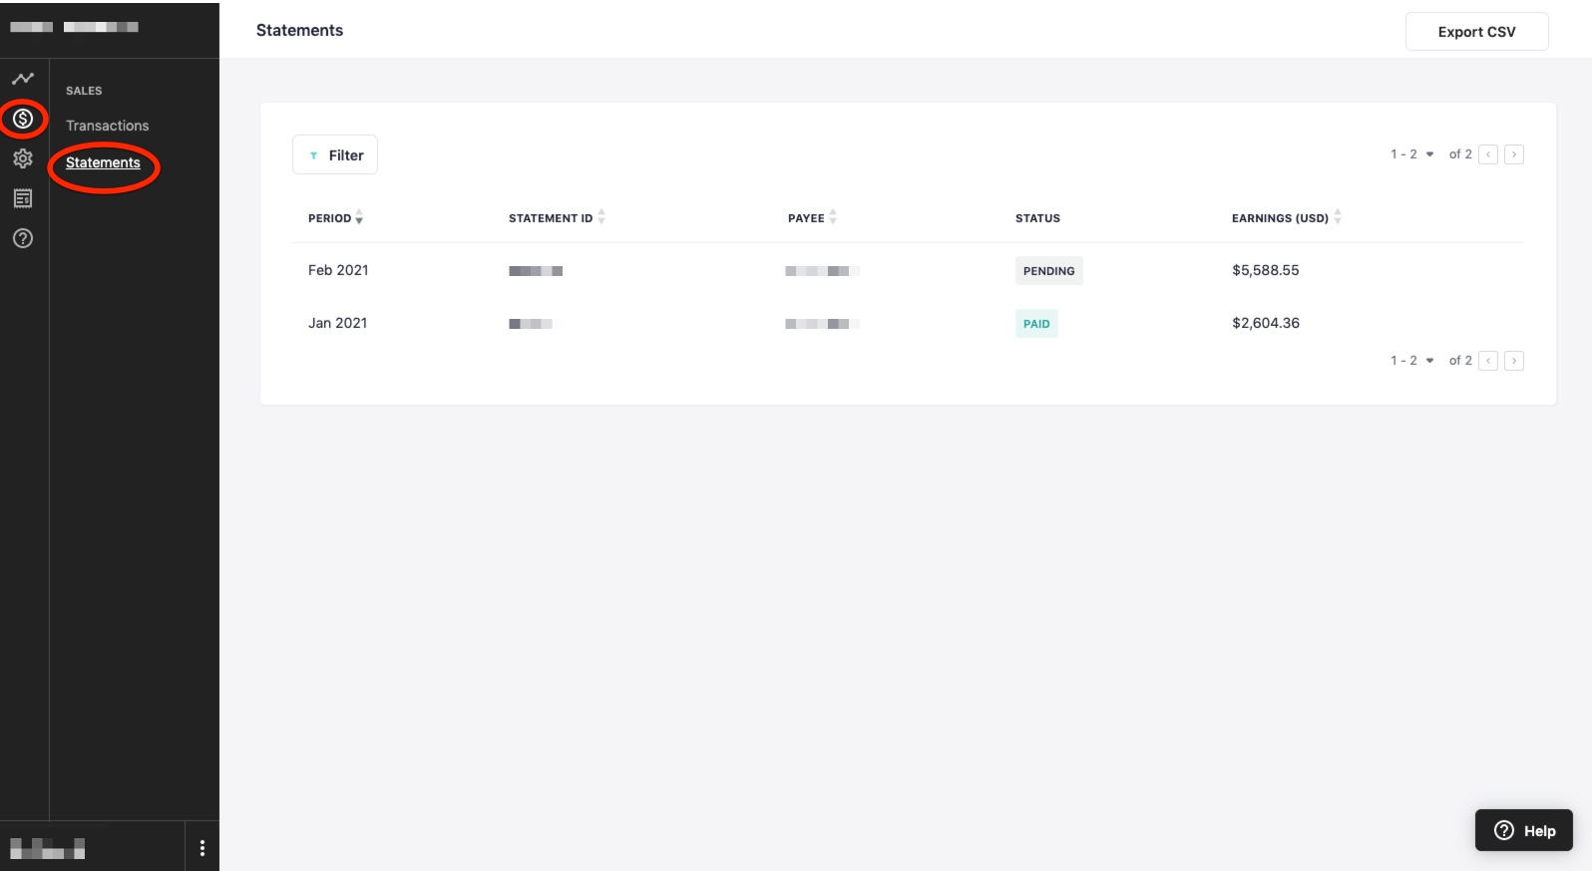Go to next page using top pagination arrow

1514,154
